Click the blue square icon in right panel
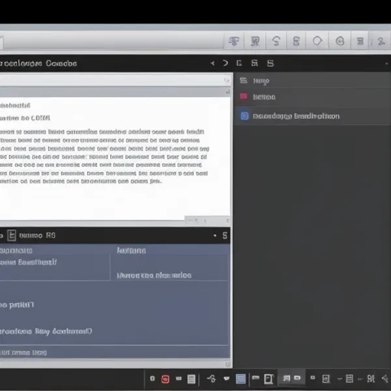Screen dimensions: 391x391 point(244,116)
